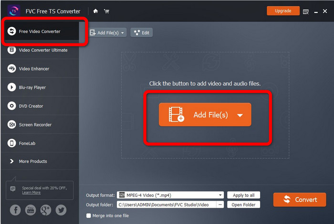Click the Upgrade button

(283, 11)
